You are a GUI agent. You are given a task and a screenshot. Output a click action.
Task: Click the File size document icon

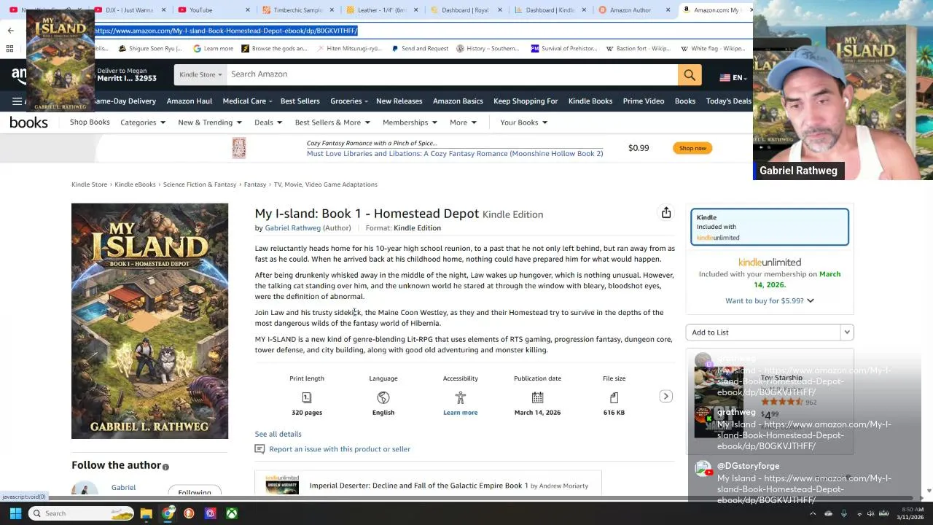click(x=614, y=397)
